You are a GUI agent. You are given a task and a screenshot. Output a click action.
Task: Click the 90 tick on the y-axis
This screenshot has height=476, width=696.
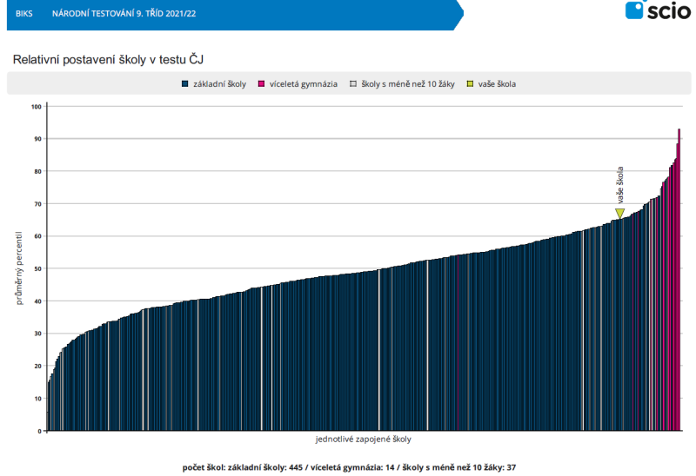pos(37,139)
